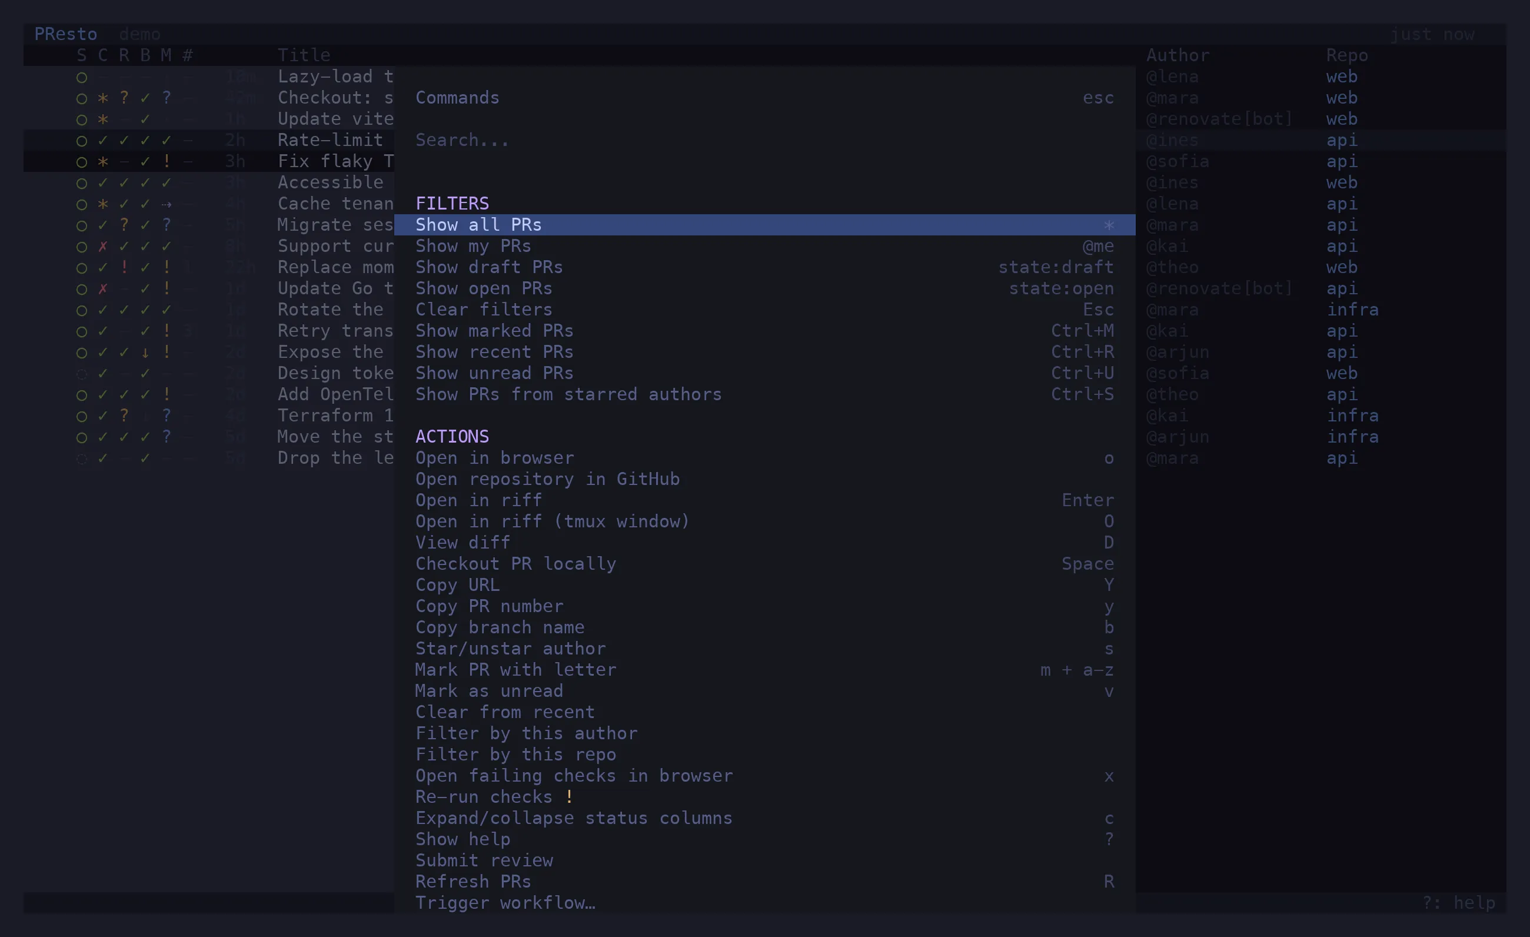Select Checkout PR locally
The height and width of the screenshot is (937, 1530).
pyautogui.click(x=764, y=563)
